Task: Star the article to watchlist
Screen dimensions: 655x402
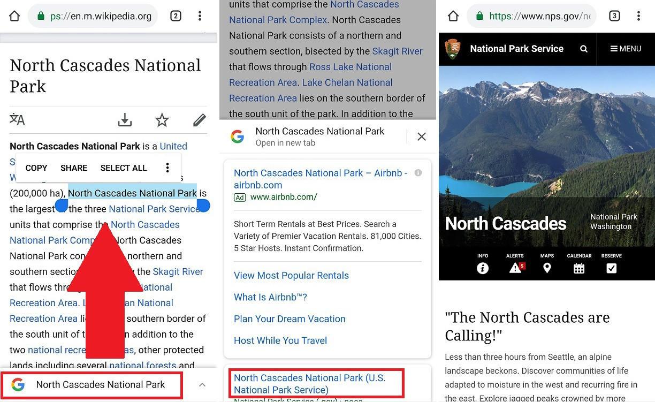Action: point(162,120)
